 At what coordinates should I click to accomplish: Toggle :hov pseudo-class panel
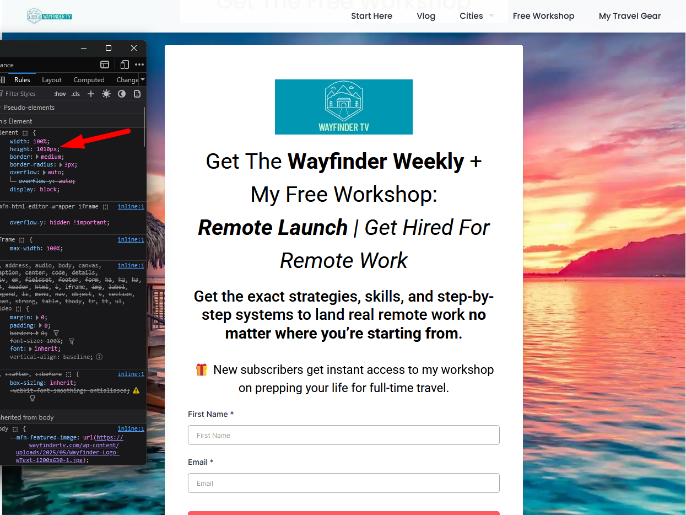60,94
